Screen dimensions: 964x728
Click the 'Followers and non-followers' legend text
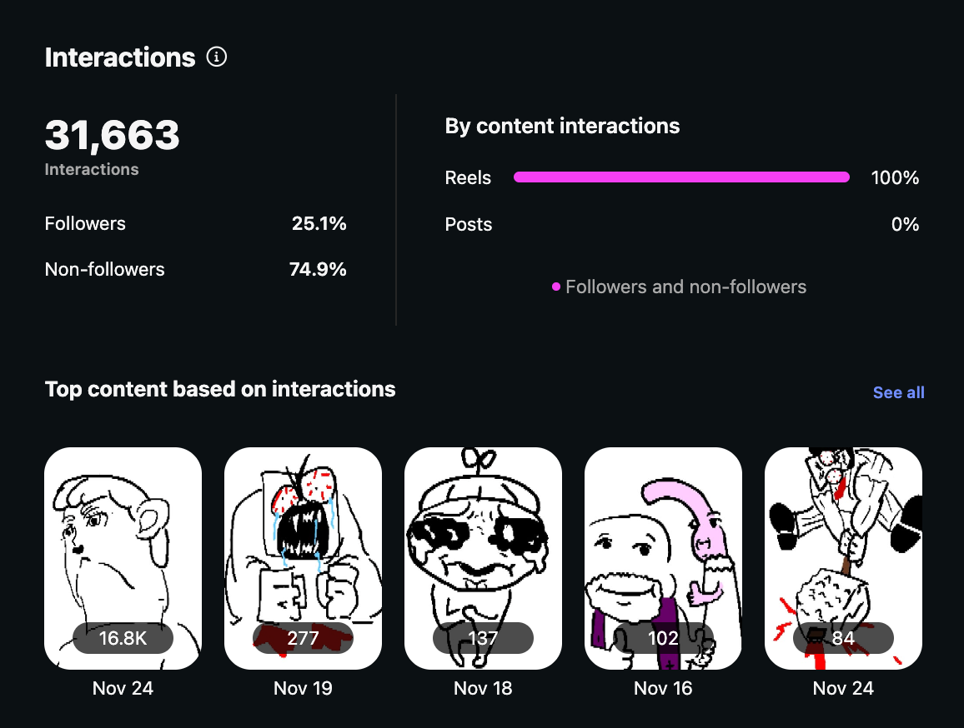click(x=685, y=287)
